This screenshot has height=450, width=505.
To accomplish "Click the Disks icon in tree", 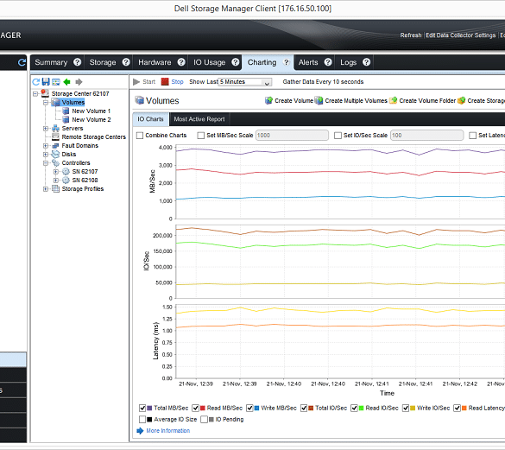I will [56, 154].
